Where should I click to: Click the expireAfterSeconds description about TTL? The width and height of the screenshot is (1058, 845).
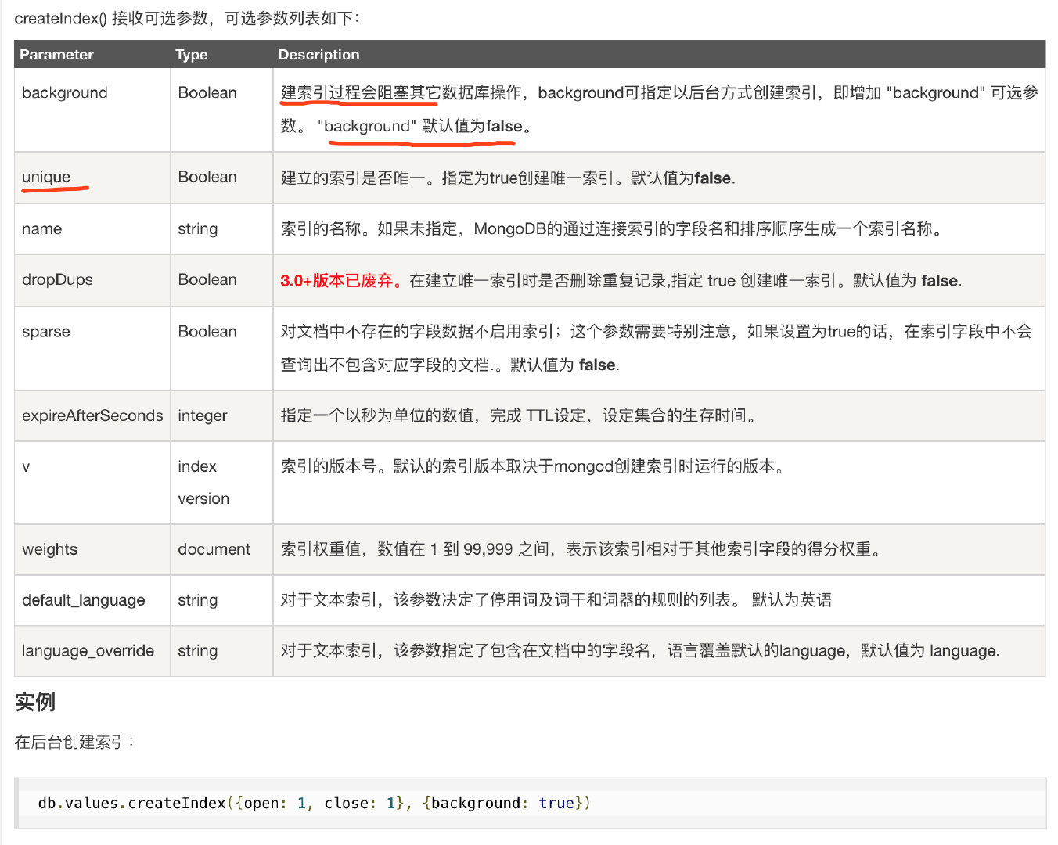point(520,415)
